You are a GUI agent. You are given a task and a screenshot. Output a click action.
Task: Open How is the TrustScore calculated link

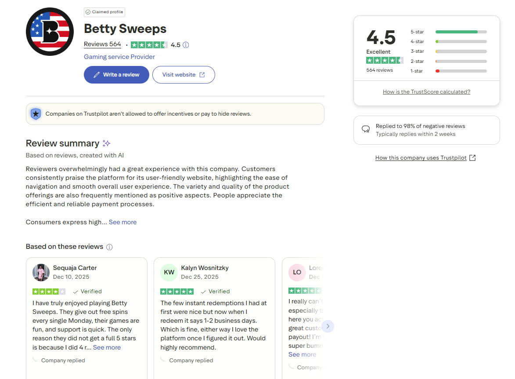point(426,92)
